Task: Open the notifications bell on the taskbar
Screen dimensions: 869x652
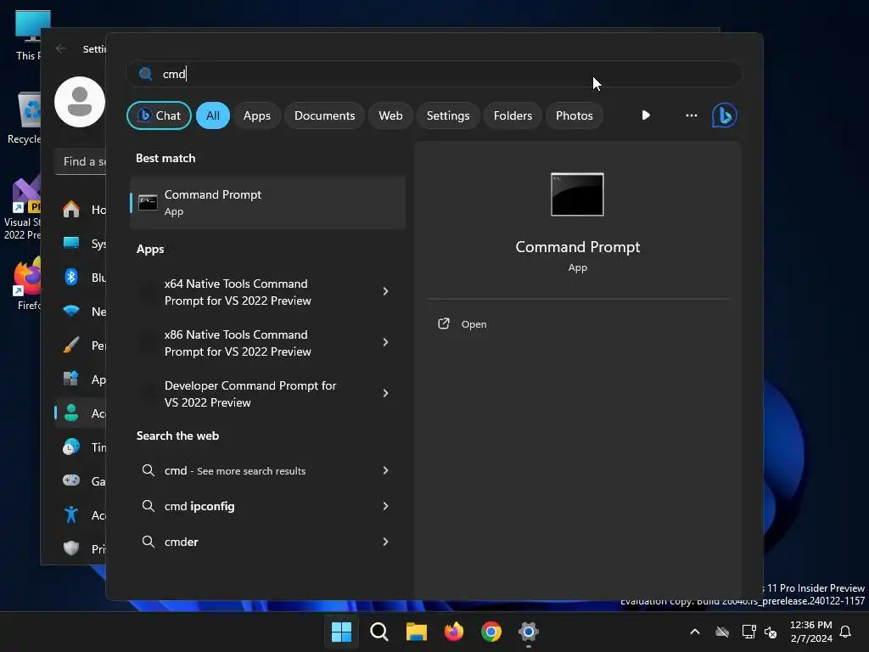Action: [x=845, y=632]
